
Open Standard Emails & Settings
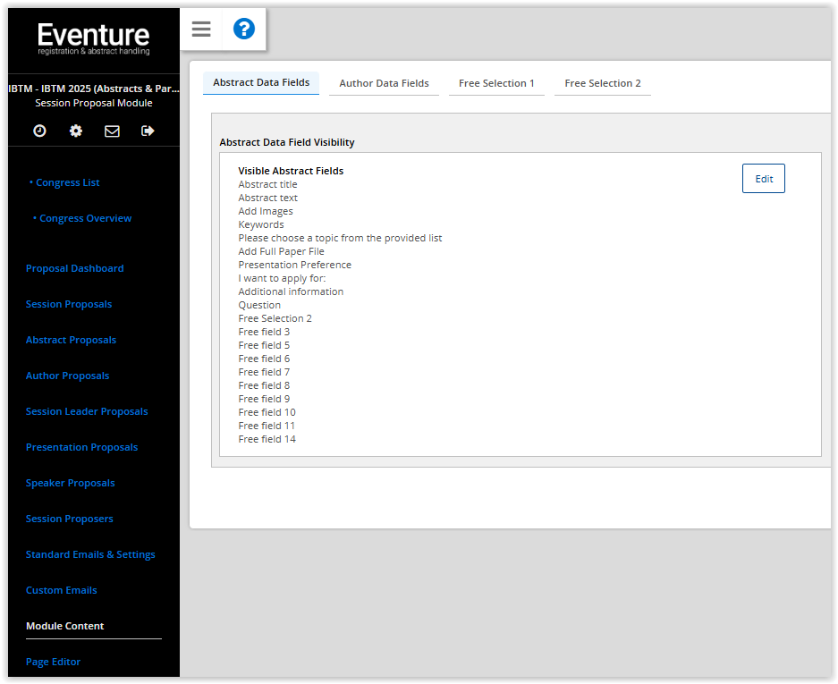point(90,554)
